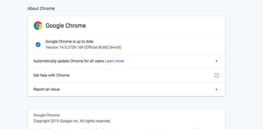Click the large Google Chrome title

[66, 26]
